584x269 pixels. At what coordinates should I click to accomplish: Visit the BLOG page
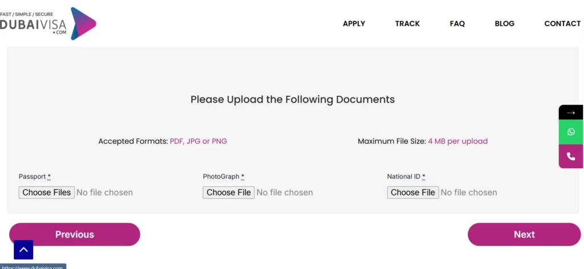pos(505,24)
